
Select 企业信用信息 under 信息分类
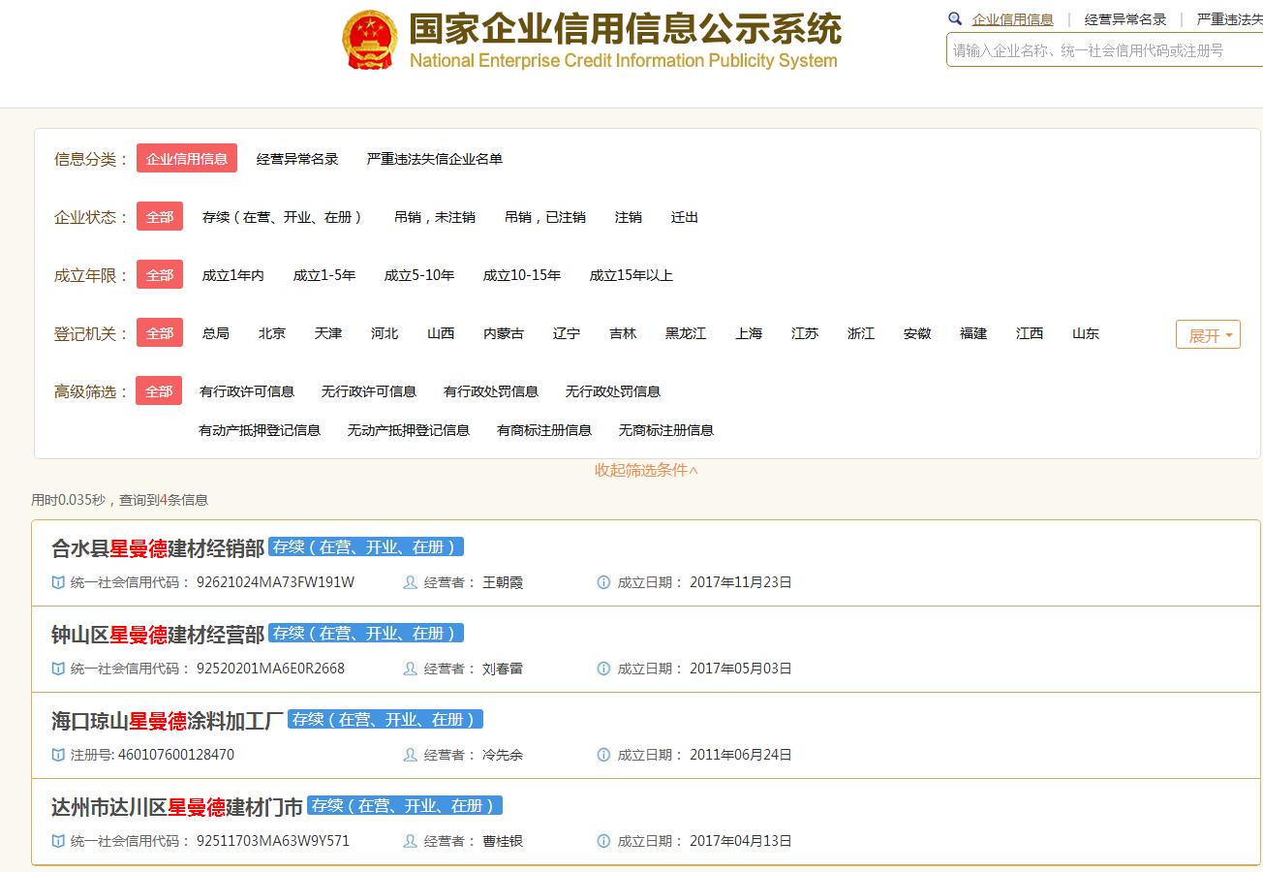(x=187, y=159)
